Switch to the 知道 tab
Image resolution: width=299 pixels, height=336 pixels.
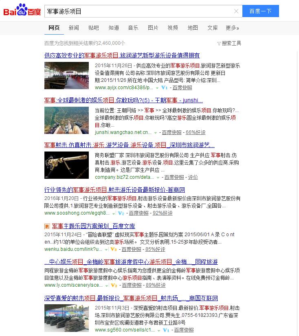point(114,28)
